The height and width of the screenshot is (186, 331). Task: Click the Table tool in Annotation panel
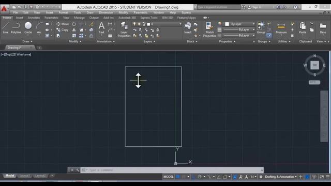click(110, 36)
